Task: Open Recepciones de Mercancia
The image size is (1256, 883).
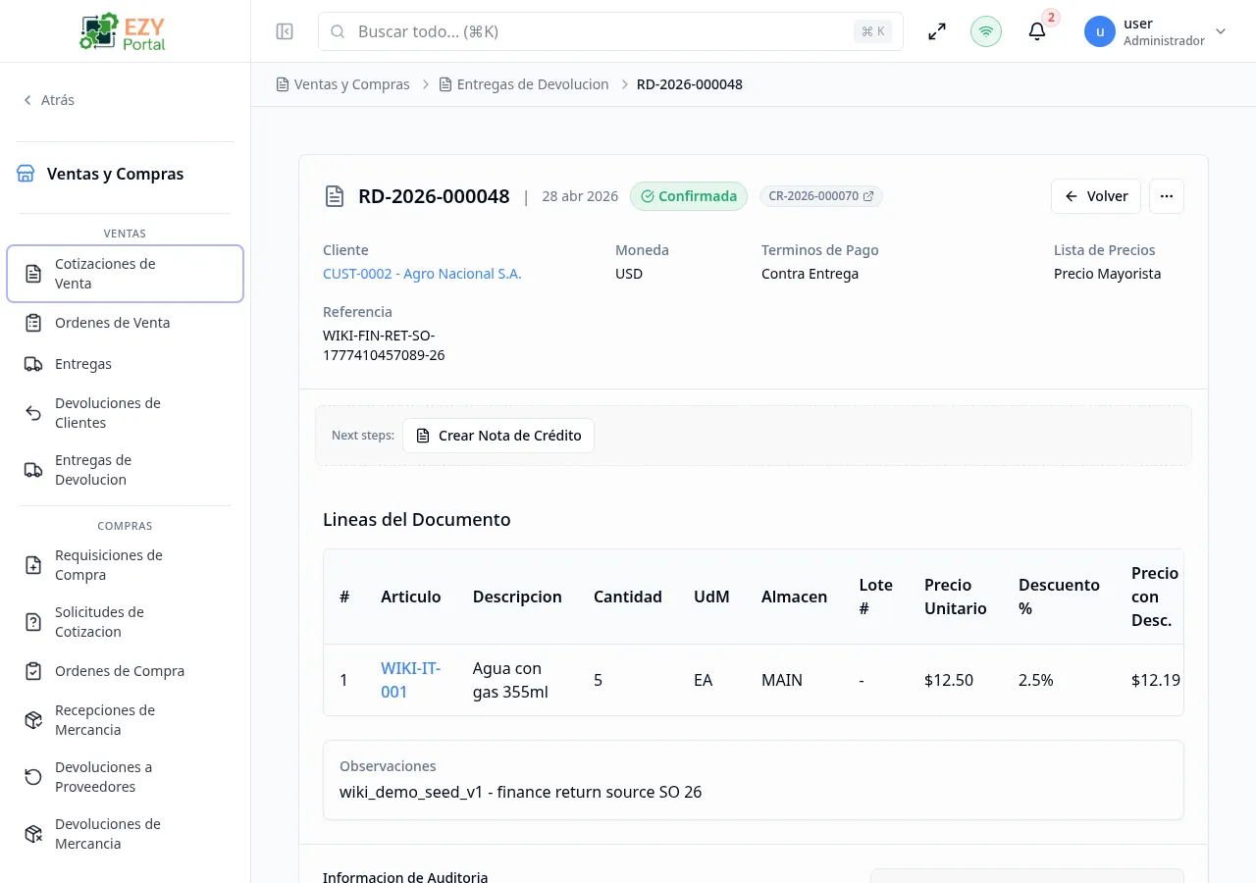Action: [x=125, y=720]
